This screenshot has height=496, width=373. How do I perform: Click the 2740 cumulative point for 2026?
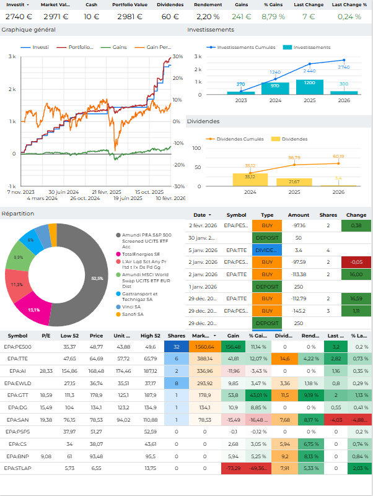point(344,61)
